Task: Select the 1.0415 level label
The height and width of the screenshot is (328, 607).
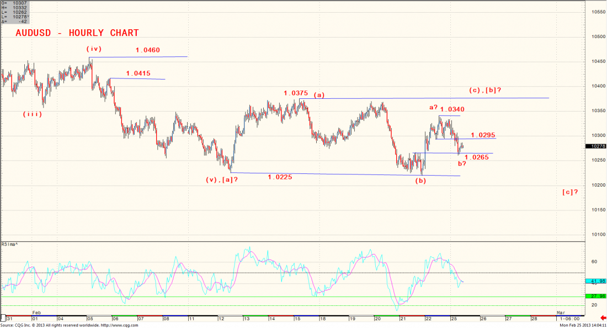Action: [138, 73]
